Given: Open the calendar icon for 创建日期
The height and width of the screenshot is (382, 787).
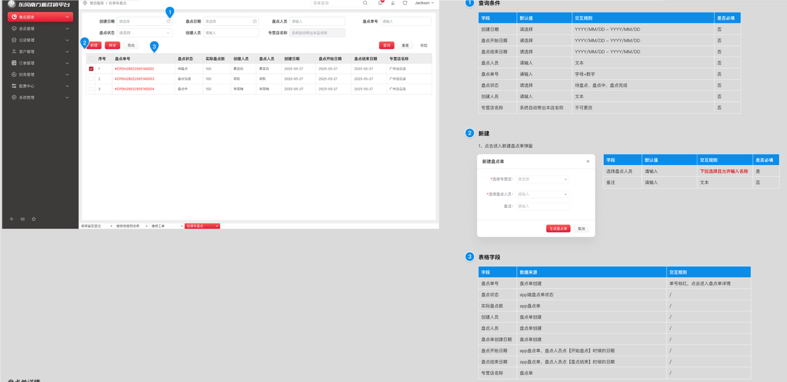Looking at the screenshot, I should (168, 22).
